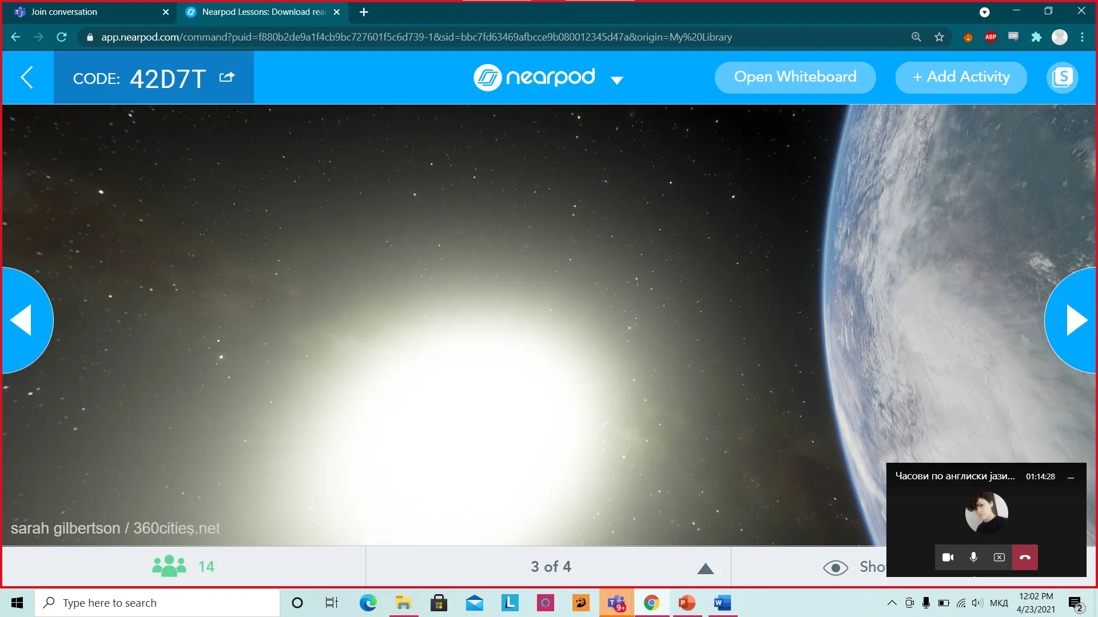Click the 3 of 4 slide counter
The width and height of the screenshot is (1098, 617).
click(x=551, y=566)
